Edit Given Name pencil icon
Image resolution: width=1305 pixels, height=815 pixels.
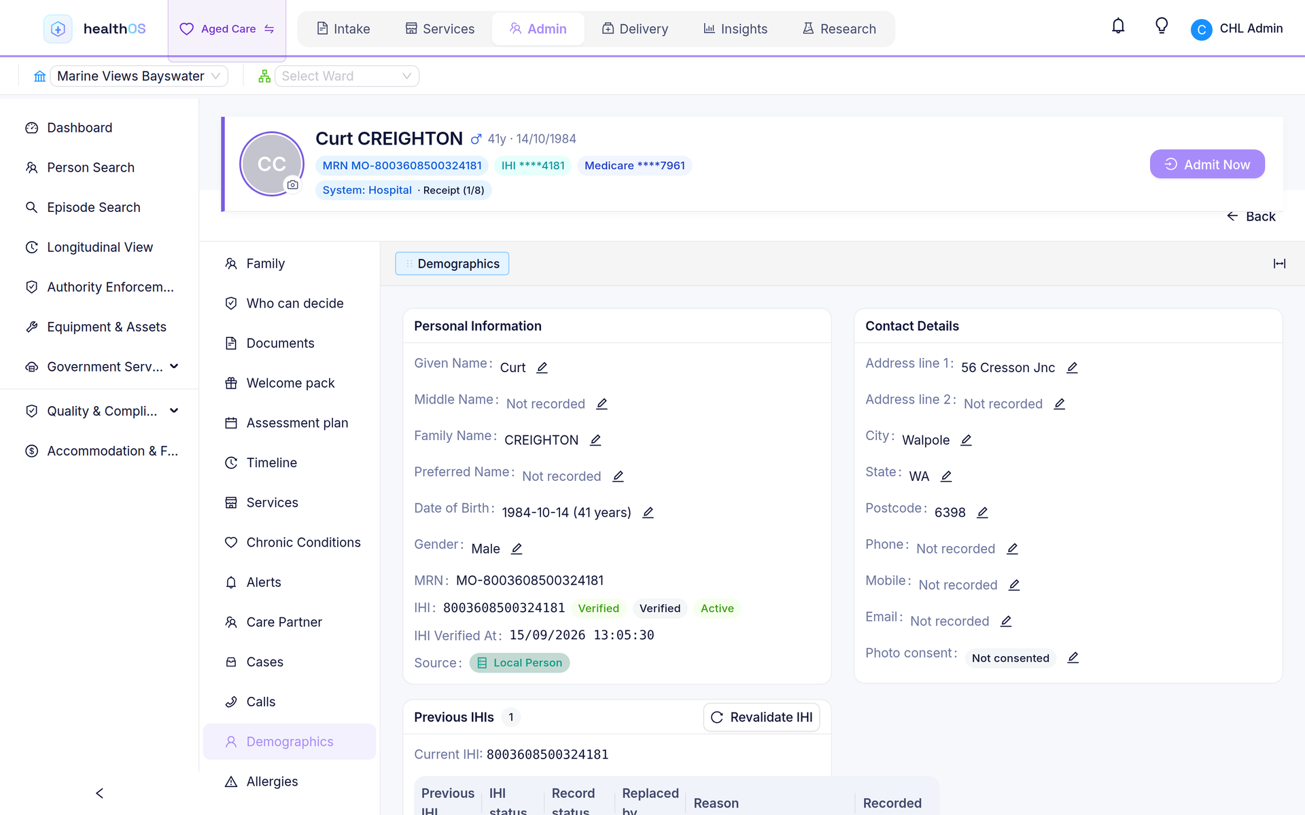[x=542, y=367]
